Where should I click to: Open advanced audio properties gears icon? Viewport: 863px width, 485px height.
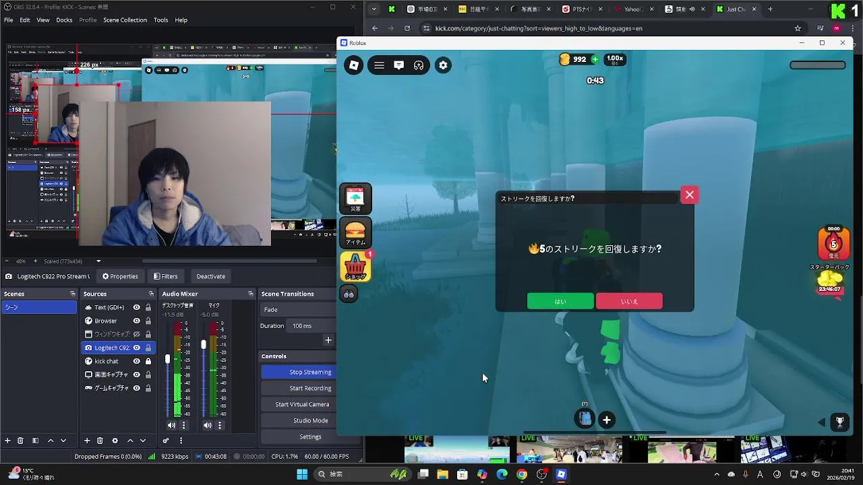[x=166, y=441]
